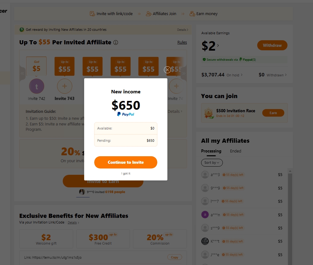The height and width of the screenshot is (265, 313).
Task: Add invite 743 with the plus icon
Action: coord(65,86)
